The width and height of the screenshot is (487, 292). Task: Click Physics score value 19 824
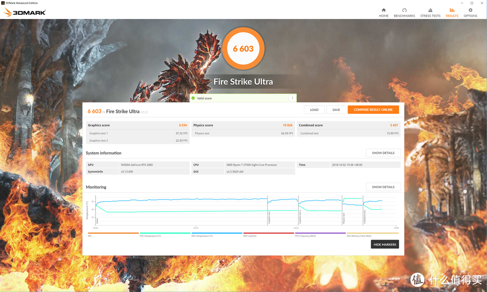click(288, 125)
